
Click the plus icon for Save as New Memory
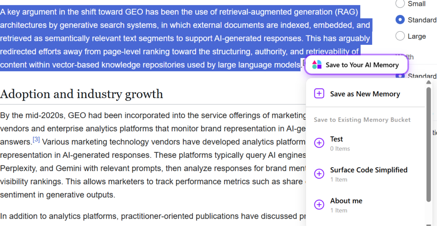click(x=319, y=94)
